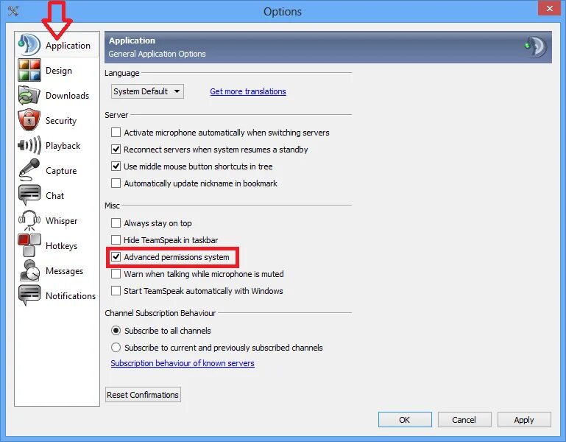Image resolution: width=566 pixels, height=442 pixels.
Task: Check Start TeamSpeak automatically with Windows
Action: (116, 291)
